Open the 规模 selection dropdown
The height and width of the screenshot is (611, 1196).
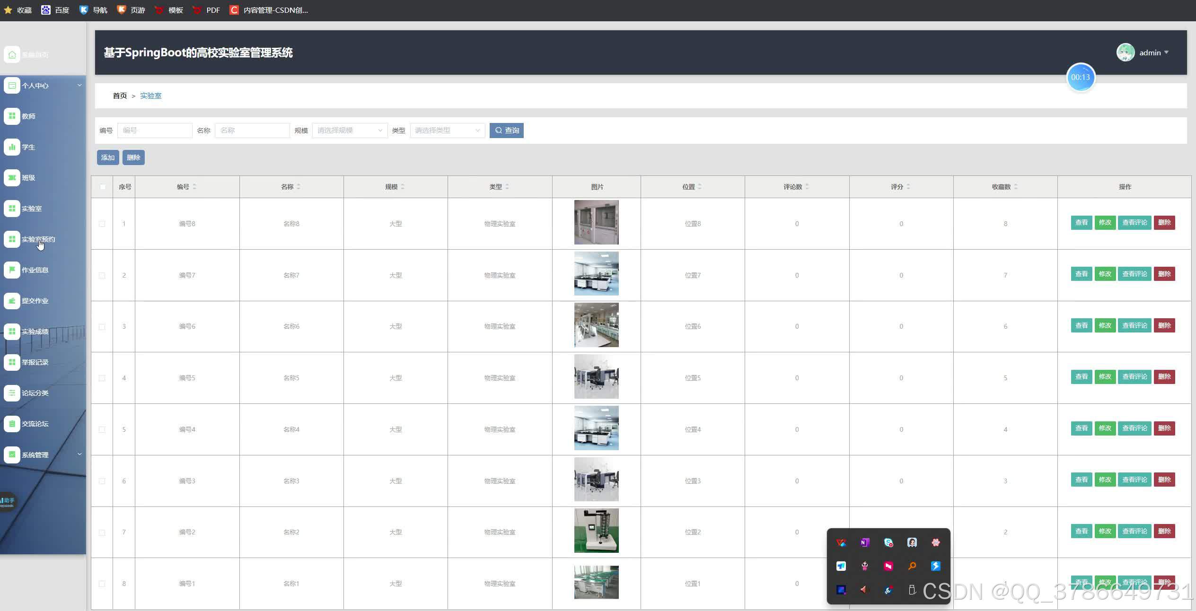pyautogui.click(x=350, y=131)
